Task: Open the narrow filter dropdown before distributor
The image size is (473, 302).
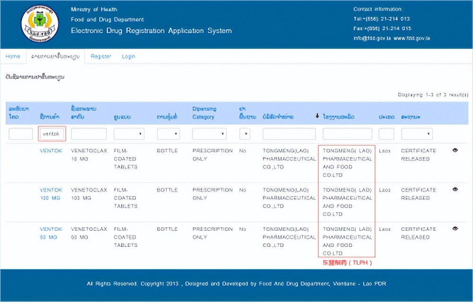Action: coord(245,134)
